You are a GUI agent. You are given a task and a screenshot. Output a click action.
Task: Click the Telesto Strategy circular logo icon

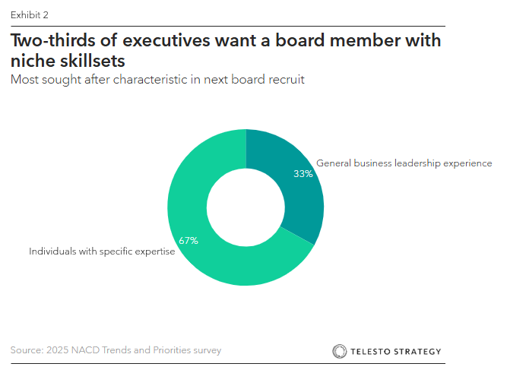(340, 351)
